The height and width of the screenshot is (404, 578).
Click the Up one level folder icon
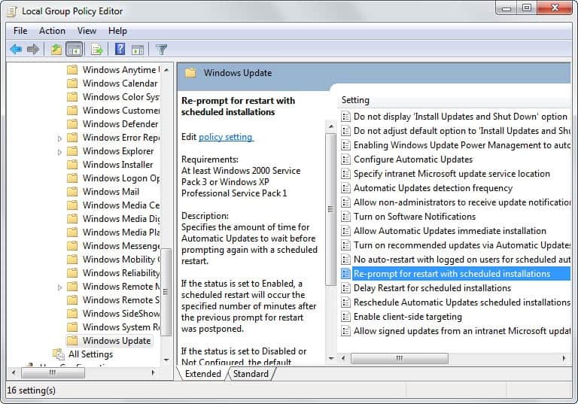pos(56,49)
